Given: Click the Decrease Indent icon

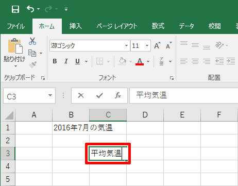Looking at the screenshot, I should [x=219, y=61].
